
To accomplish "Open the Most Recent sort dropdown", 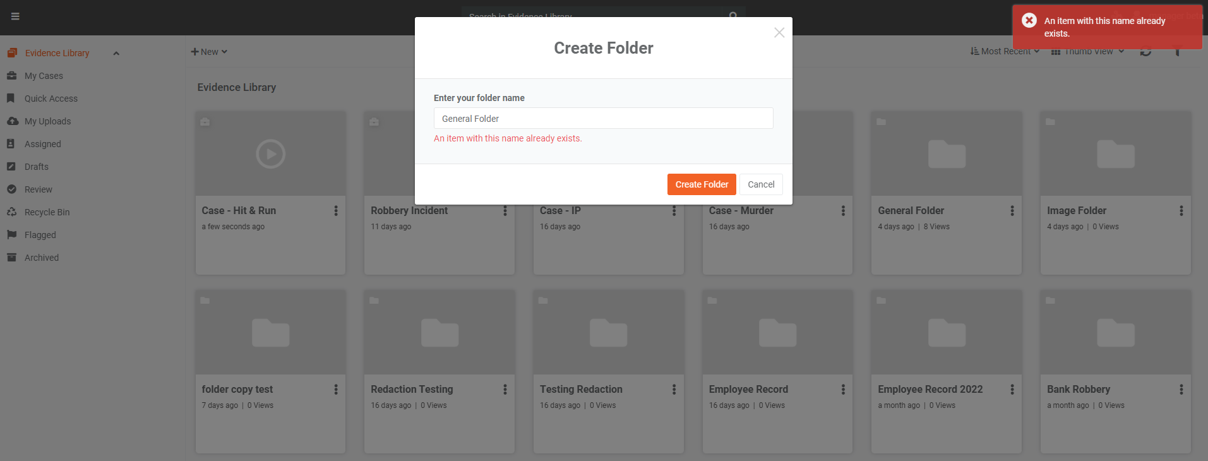I will pyautogui.click(x=1005, y=52).
